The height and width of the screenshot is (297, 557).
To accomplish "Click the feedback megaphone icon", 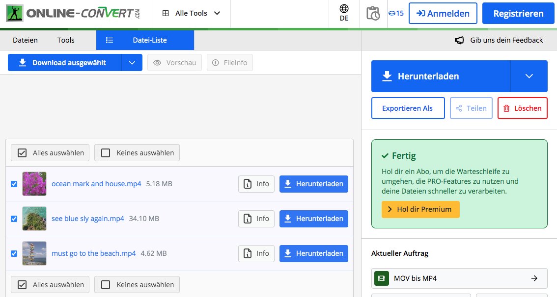I will [x=459, y=40].
